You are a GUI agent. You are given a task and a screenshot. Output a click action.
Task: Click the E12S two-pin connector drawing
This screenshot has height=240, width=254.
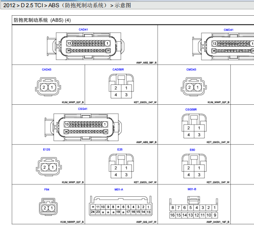click(49, 167)
